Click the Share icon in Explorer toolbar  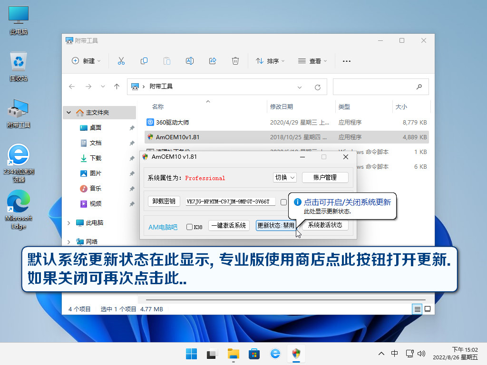coord(213,61)
